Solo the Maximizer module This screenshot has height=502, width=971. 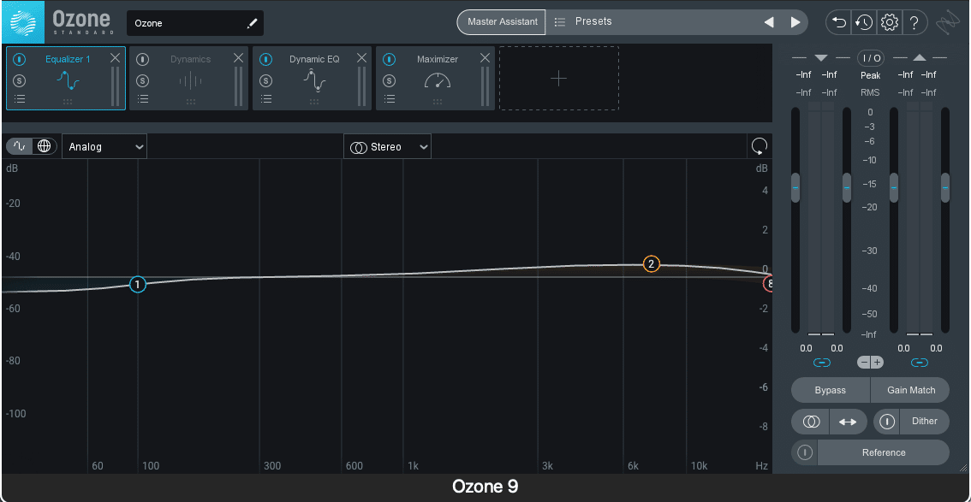[x=389, y=80]
